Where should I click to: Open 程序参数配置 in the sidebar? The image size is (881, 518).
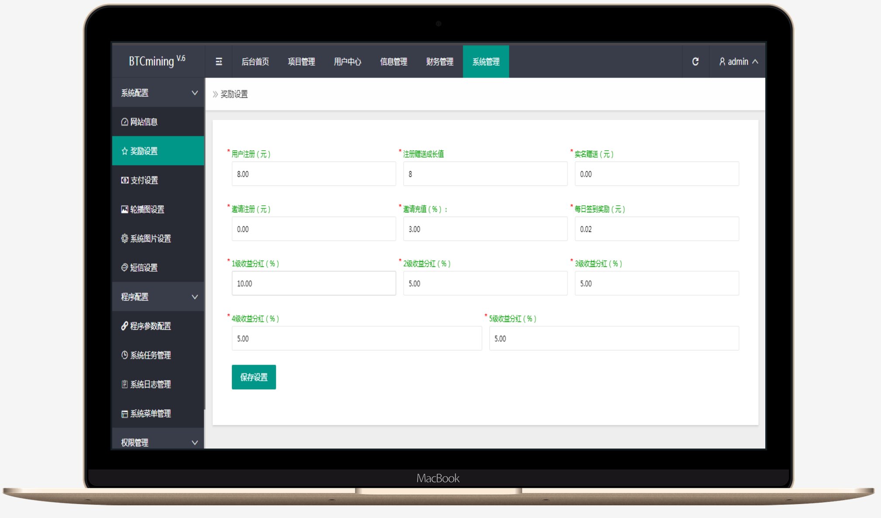click(158, 326)
